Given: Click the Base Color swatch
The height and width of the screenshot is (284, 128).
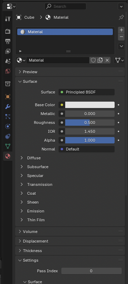Looking at the screenshot, I should tap(90, 105).
